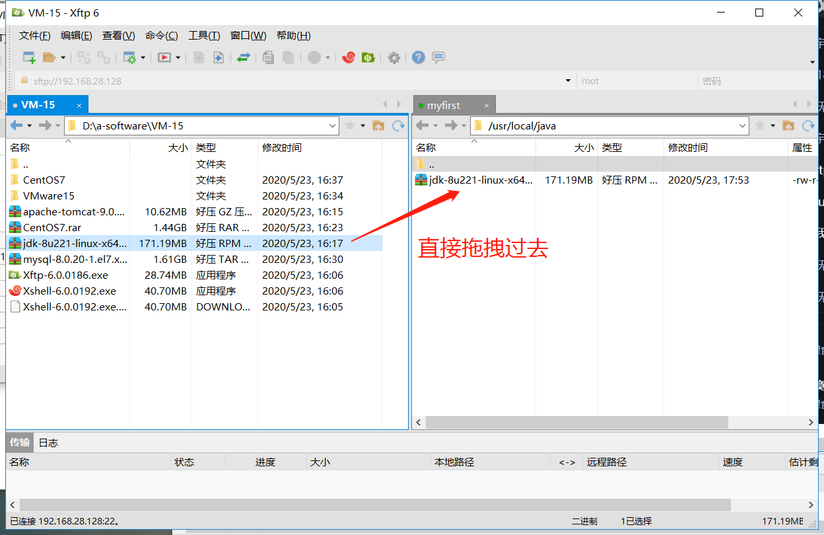This screenshot has height=535, width=824.
Task: Click remote pane horizontal scrollbar
Action: (x=576, y=422)
